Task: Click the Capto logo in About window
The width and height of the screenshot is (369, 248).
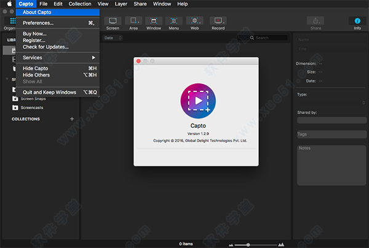Action: coord(198,101)
